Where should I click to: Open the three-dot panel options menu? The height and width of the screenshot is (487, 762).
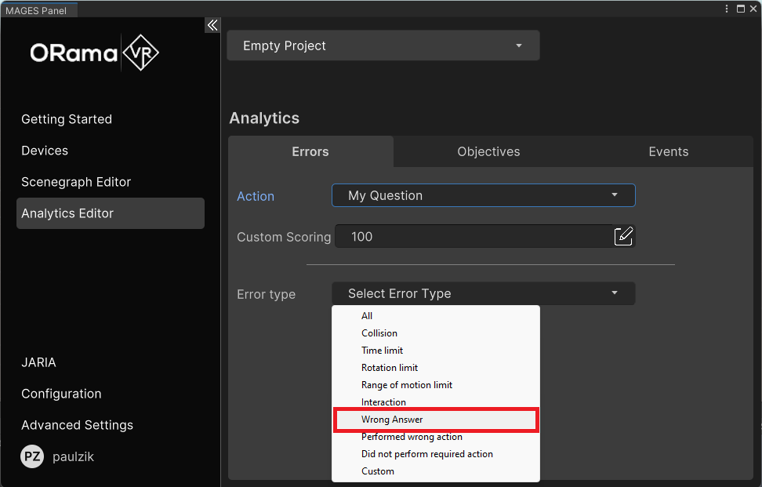726,8
